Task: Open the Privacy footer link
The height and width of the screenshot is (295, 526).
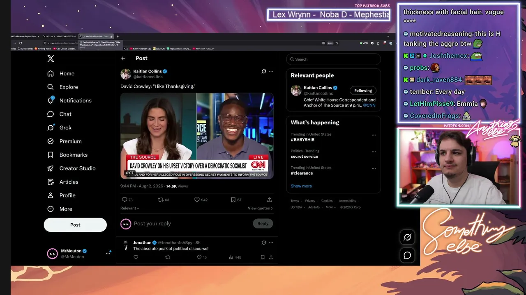Action: tap(310, 201)
